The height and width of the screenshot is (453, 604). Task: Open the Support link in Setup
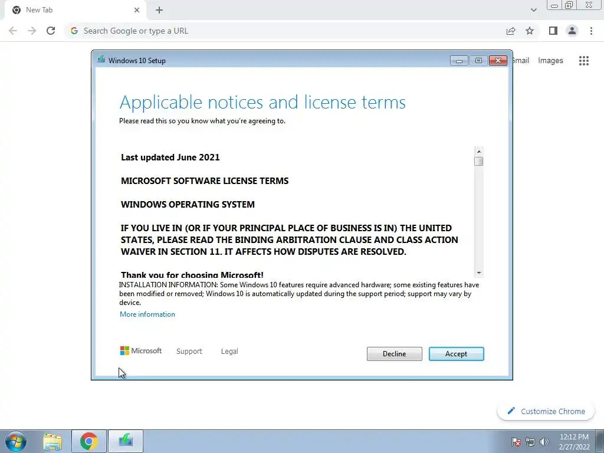(x=189, y=352)
